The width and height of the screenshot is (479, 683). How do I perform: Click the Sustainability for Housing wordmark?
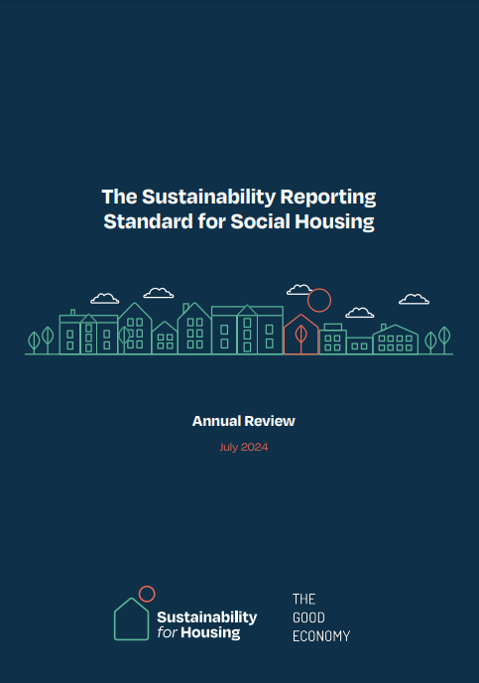click(207, 624)
